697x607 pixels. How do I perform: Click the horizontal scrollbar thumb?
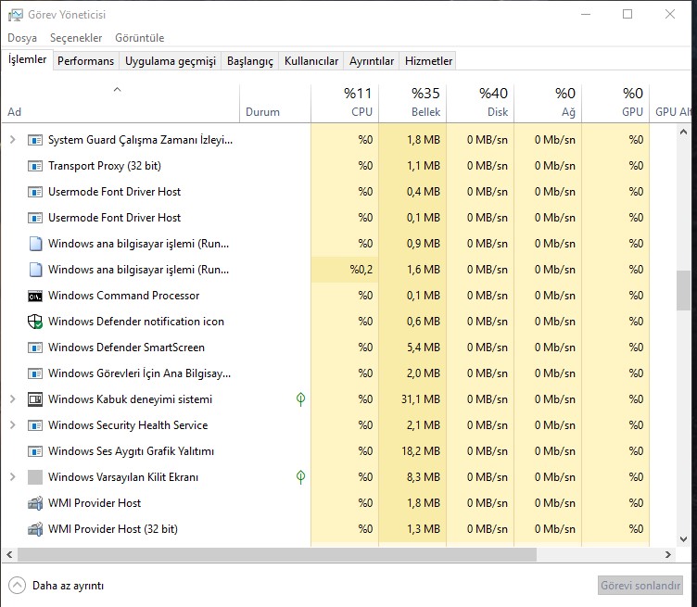[277, 554]
